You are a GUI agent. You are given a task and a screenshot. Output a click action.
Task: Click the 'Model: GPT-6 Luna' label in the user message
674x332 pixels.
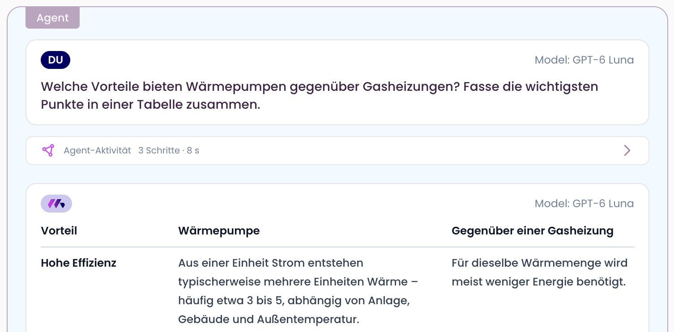tap(584, 60)
